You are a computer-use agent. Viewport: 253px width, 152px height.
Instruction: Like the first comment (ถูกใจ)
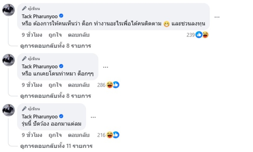(55, 35)
